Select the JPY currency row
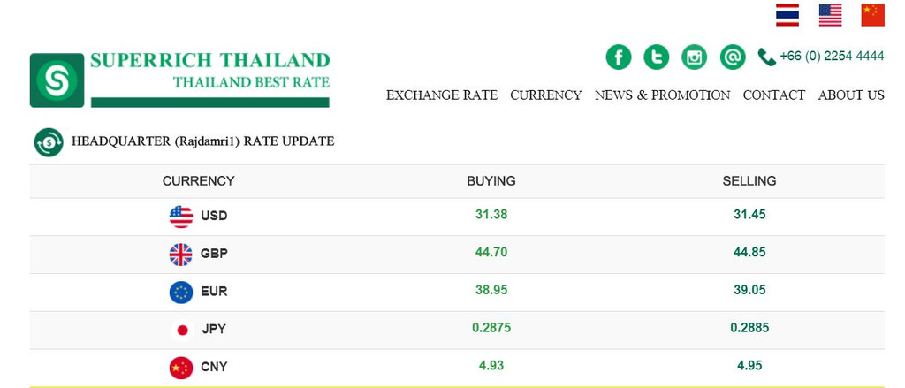Screen dimensions: 905x388 (457, 330)
